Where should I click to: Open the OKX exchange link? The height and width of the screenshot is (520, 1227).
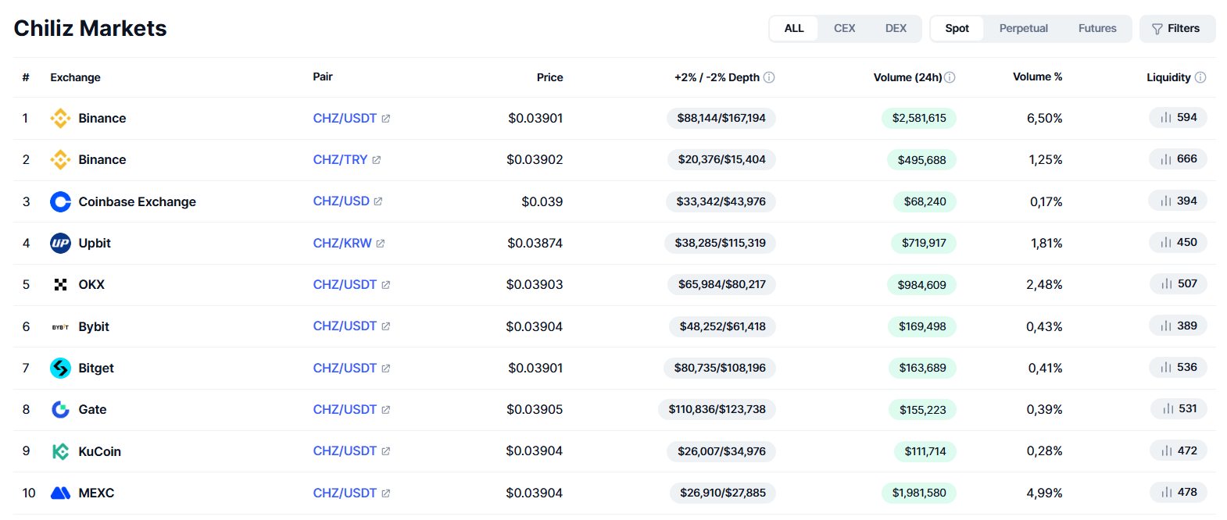[x=91, y=284]
